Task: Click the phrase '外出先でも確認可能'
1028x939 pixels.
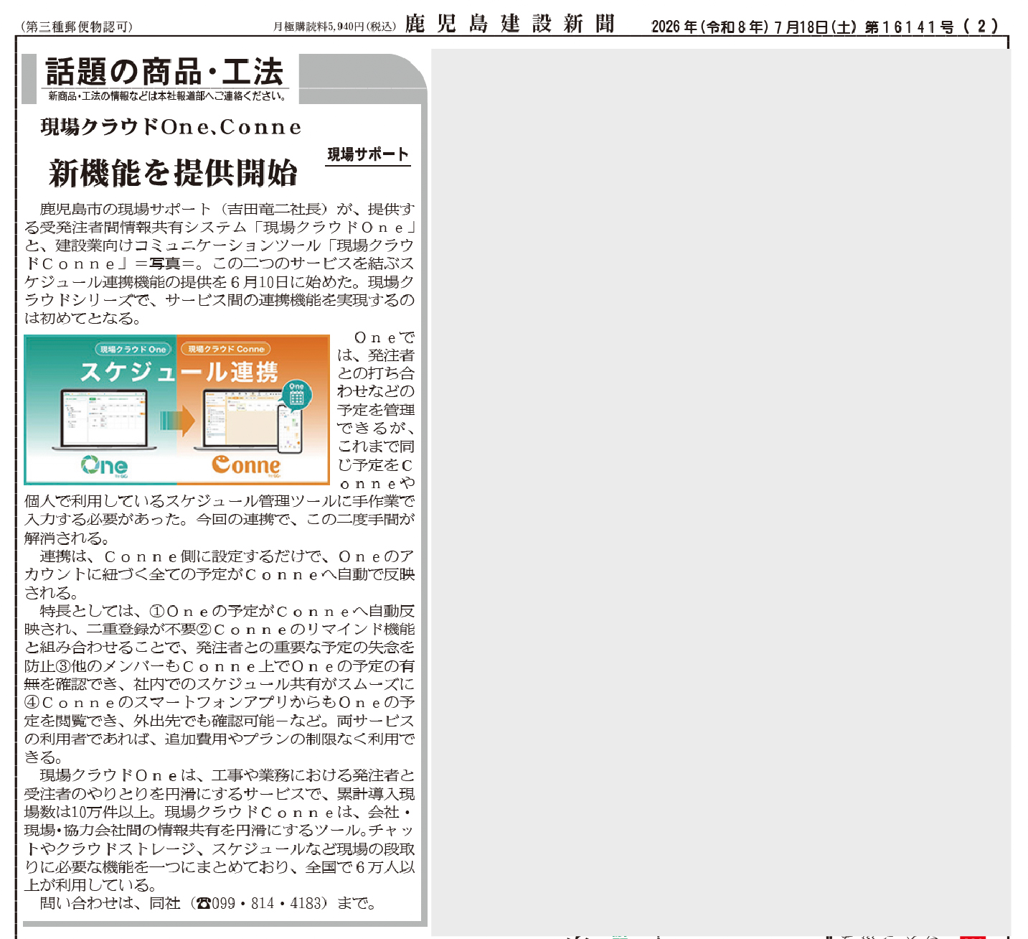Action: [204, 721]
